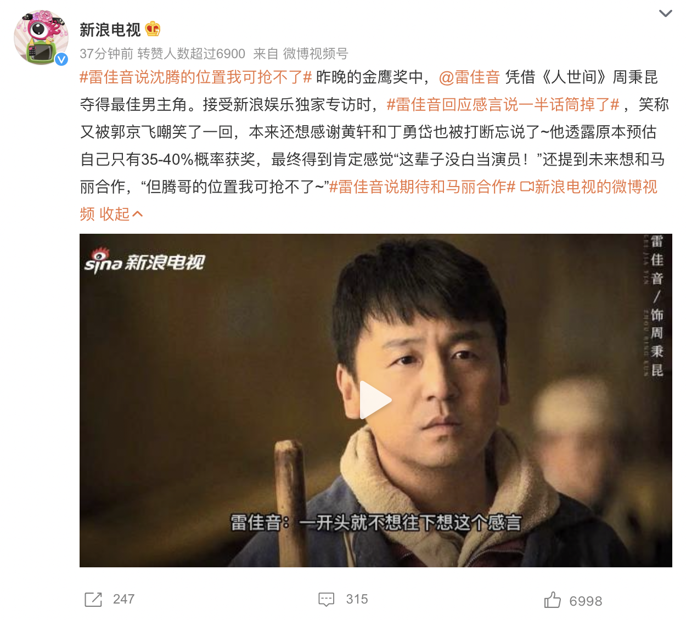Open hashtag #雷佳音说沈腾的位置我可抢不了#
Image resolution: width=686 pixels, height=620 pixels.
click(x=196, y=77)
